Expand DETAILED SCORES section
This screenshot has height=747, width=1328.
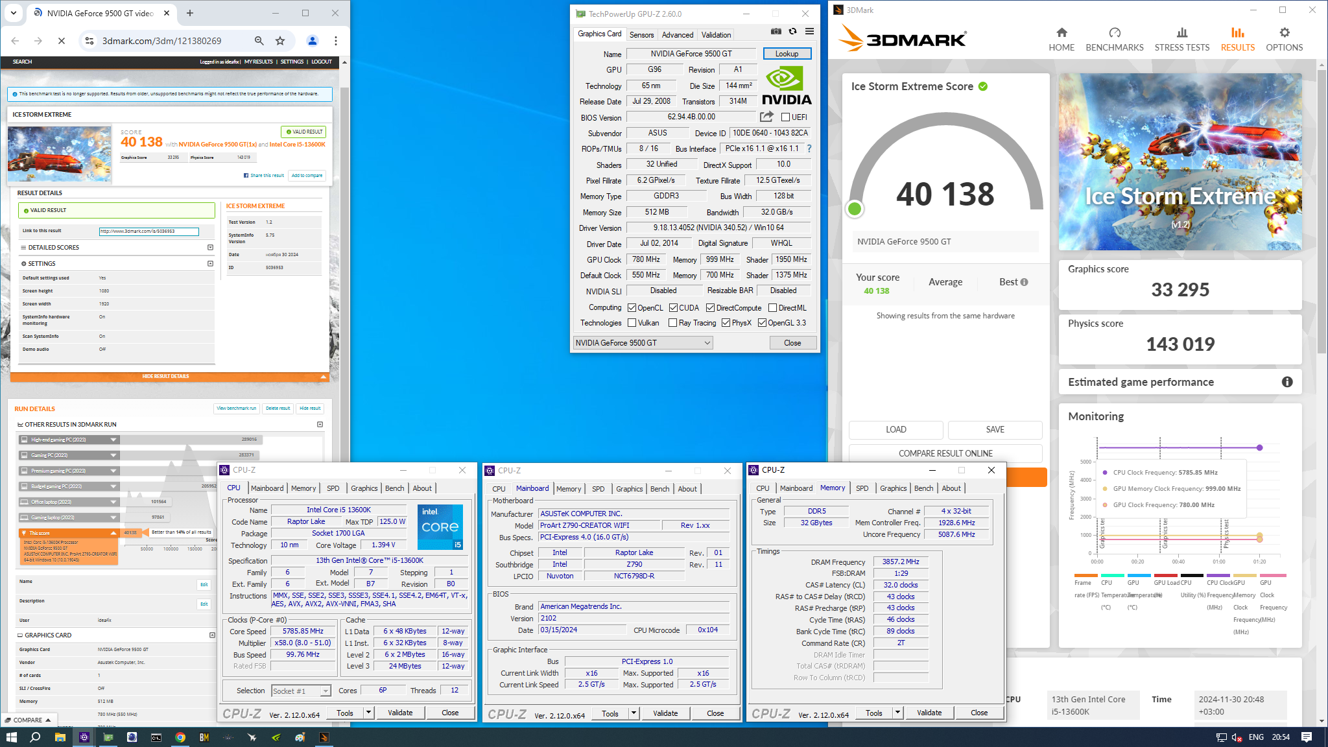coord(210,248)
